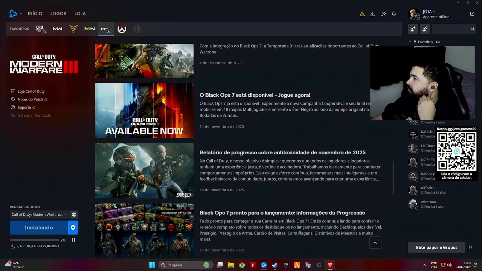The image size is (482, 271).
Task: Select the active MWIII tab with download badge
Action: (x=106, y=29)
